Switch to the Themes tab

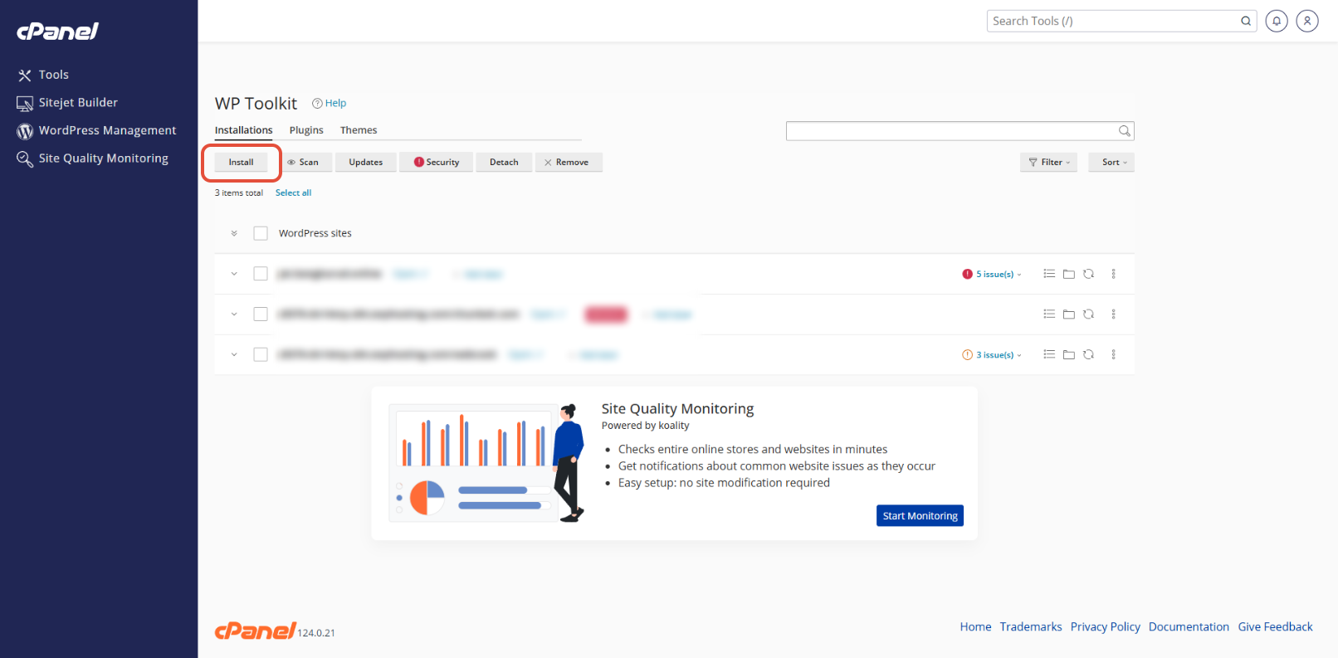pyautogui.click(x=359, y=130)
